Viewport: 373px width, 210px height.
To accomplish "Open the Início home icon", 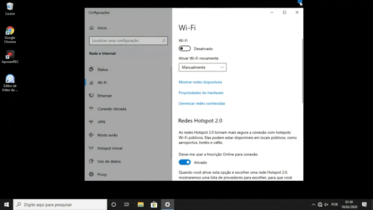I will [91, 28].
